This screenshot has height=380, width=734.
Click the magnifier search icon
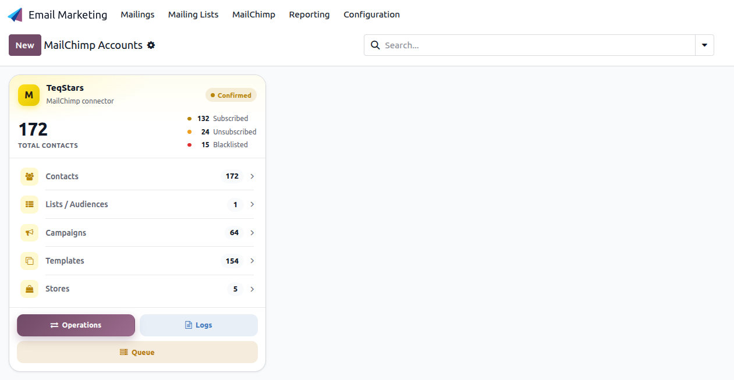375,45
